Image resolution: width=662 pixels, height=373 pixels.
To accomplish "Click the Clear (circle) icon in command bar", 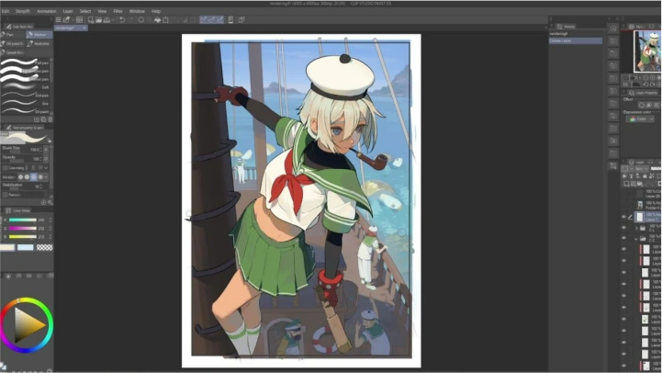I will pyautogui.click(x=141, y=20).
